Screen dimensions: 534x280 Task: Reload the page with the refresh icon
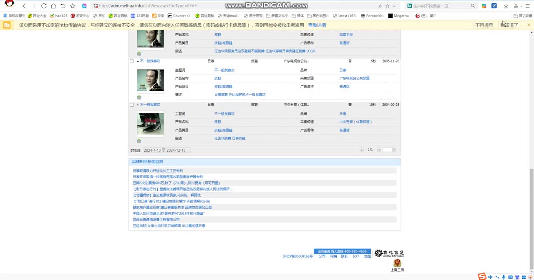pos(44,6)
